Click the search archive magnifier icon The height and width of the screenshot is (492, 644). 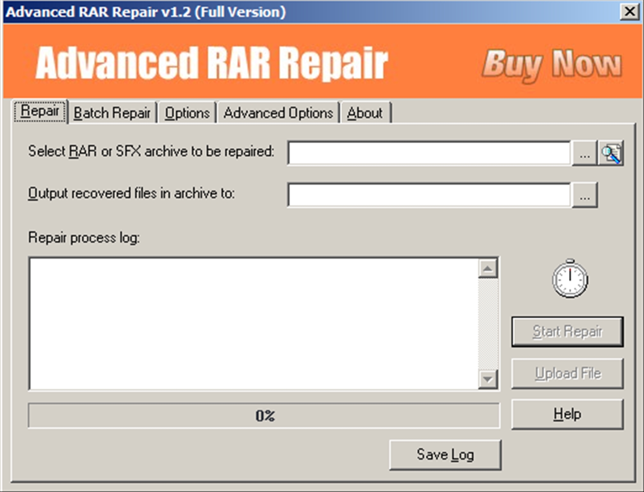pyautogui.click(x=611, y=153)
